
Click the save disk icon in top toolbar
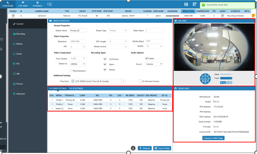point(186,4)
